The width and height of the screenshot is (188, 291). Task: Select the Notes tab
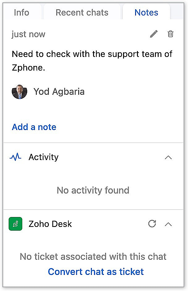(146, 12)
